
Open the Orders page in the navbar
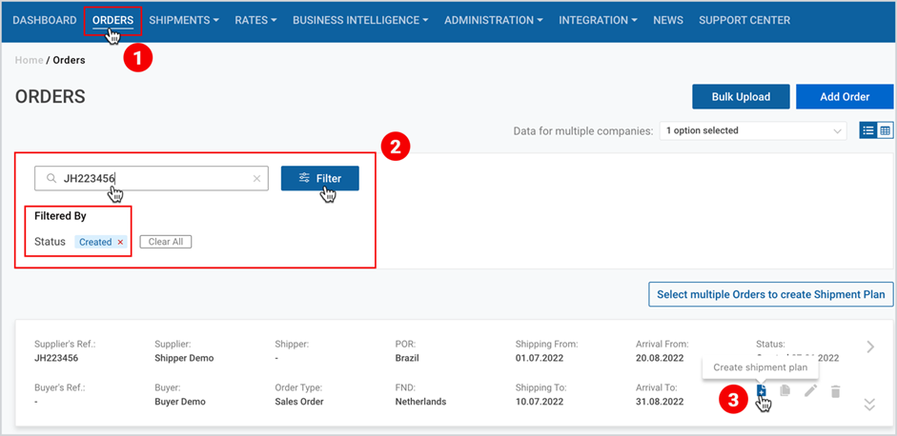(112, 20)
